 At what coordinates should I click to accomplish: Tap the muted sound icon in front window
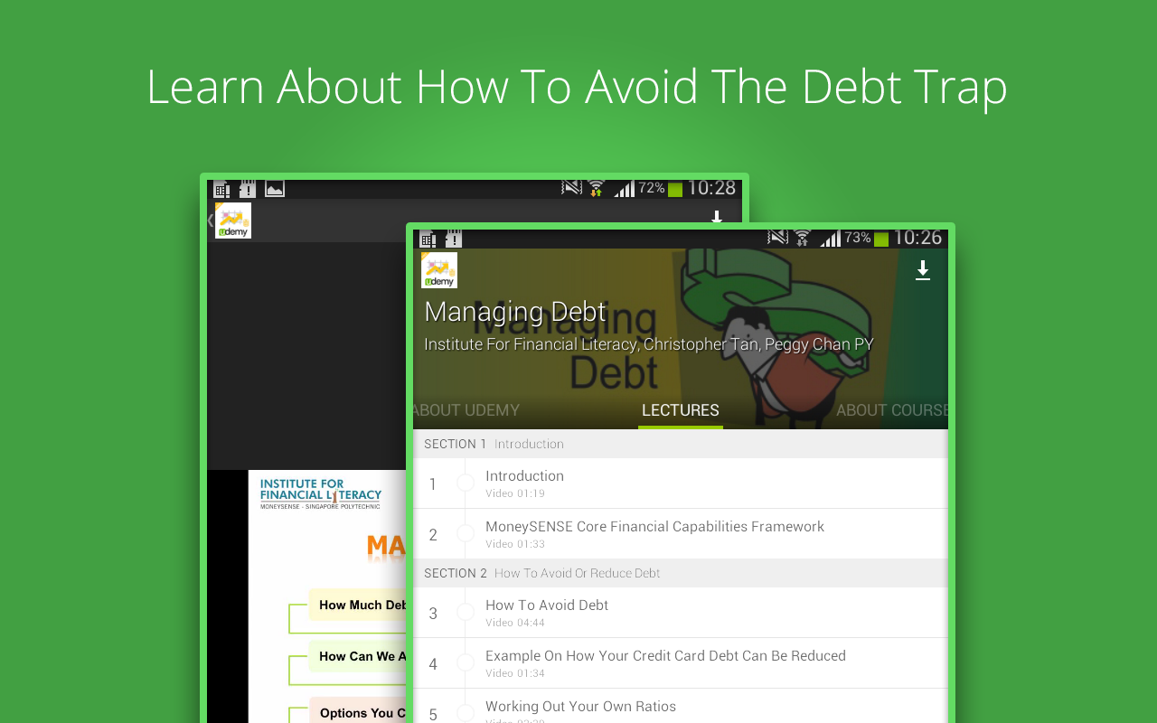pos(777,237)
